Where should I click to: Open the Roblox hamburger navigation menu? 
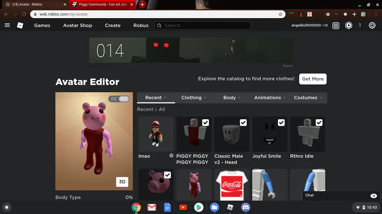(7, 25)
